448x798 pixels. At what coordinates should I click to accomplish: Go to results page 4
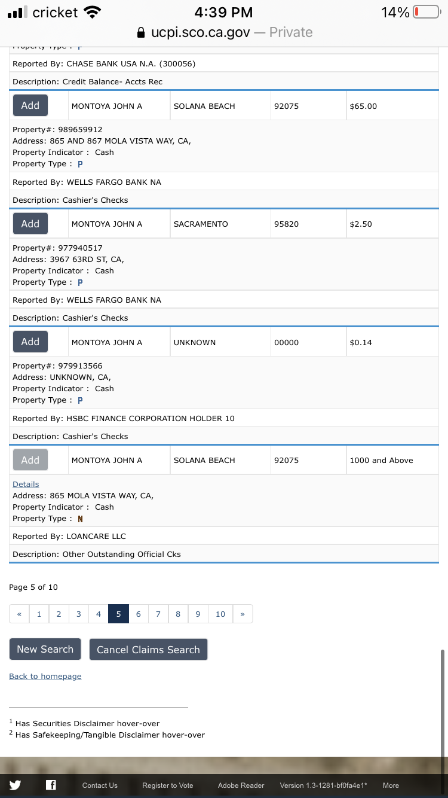point(98,614)
